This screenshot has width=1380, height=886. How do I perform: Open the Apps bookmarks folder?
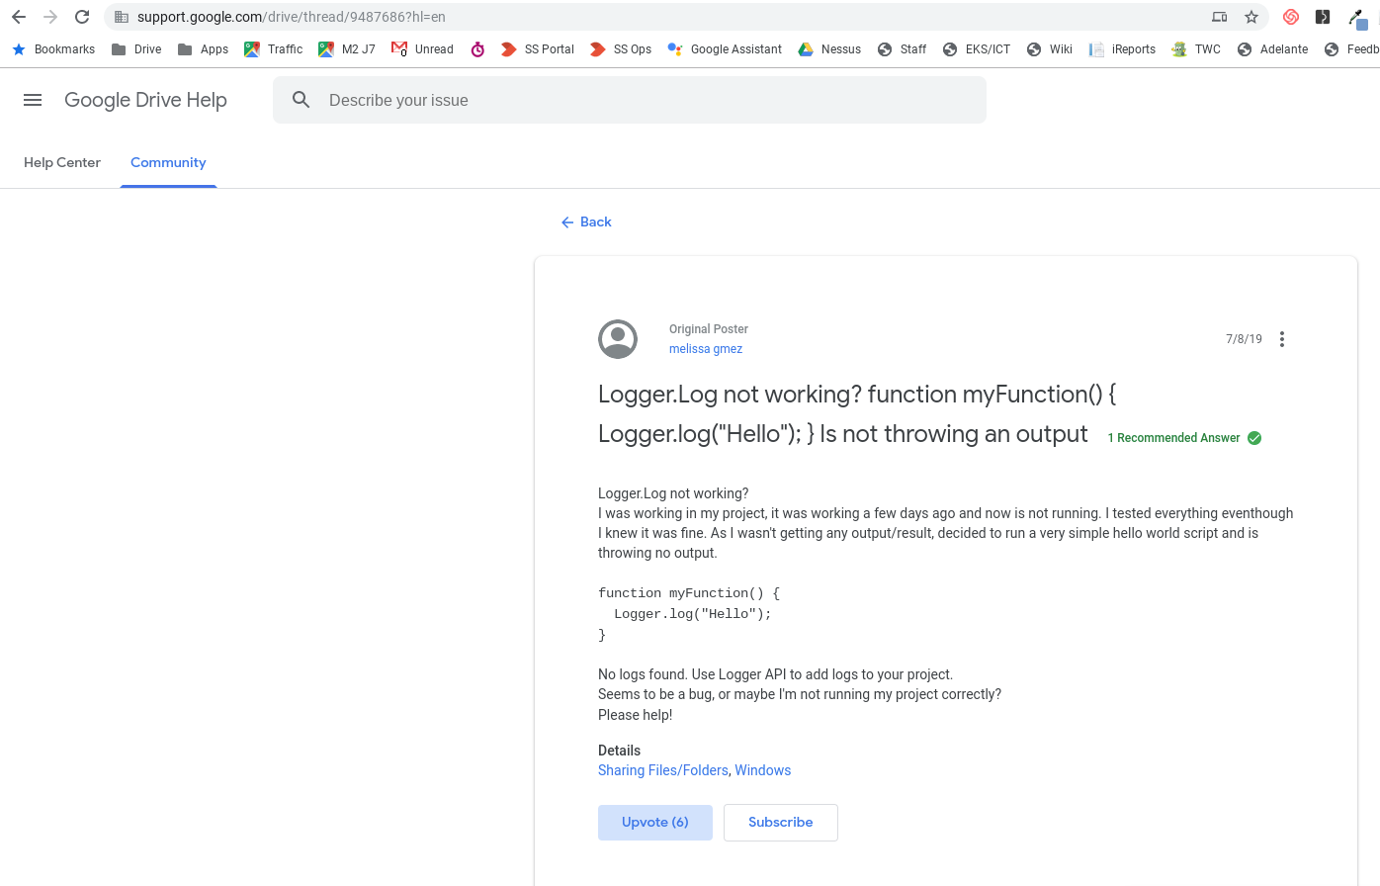point(203,48)
